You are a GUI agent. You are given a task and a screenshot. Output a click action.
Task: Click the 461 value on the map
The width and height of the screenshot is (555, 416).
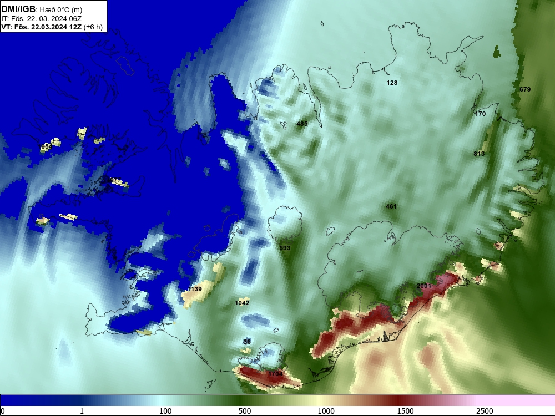(391, 206)
